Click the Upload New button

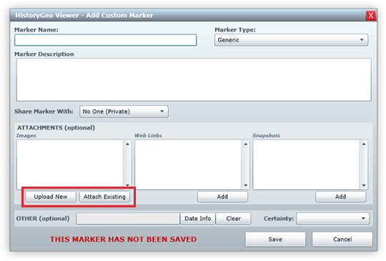coord(51,197)
